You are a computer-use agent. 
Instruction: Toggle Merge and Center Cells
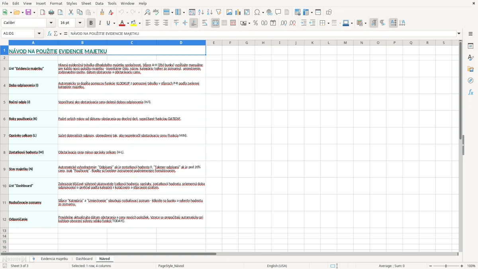[215, 23]
